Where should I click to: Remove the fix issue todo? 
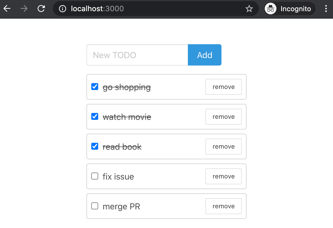point(223,176)
